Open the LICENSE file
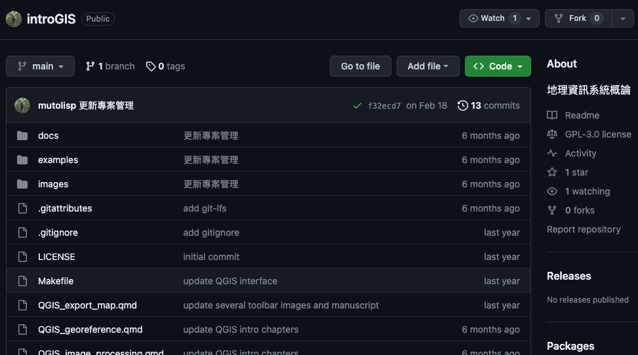This screenshot has width=638, height=355. coord(56,257)
